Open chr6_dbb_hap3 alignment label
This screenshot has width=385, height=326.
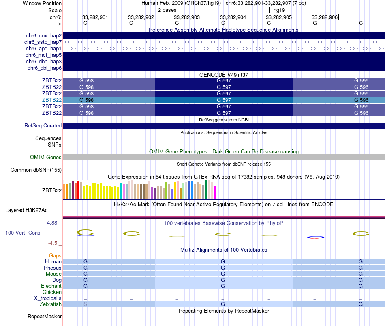tap(44, 62)
